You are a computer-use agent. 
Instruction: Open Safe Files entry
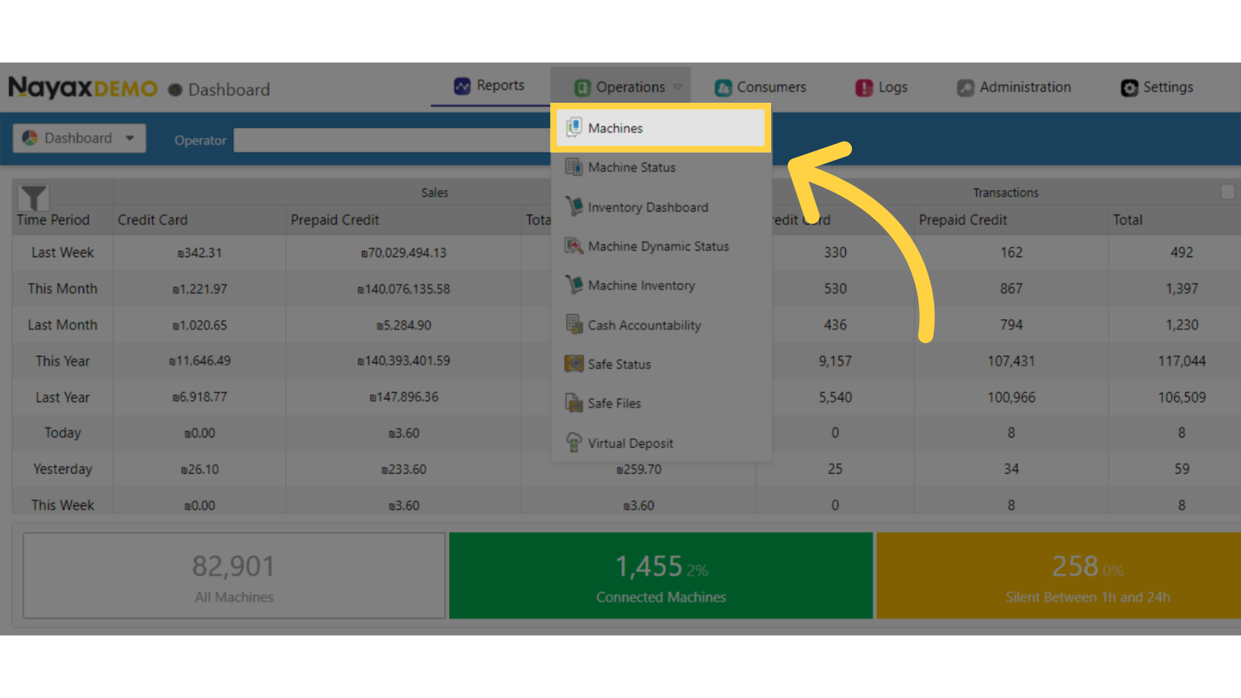tap(661, 403)
